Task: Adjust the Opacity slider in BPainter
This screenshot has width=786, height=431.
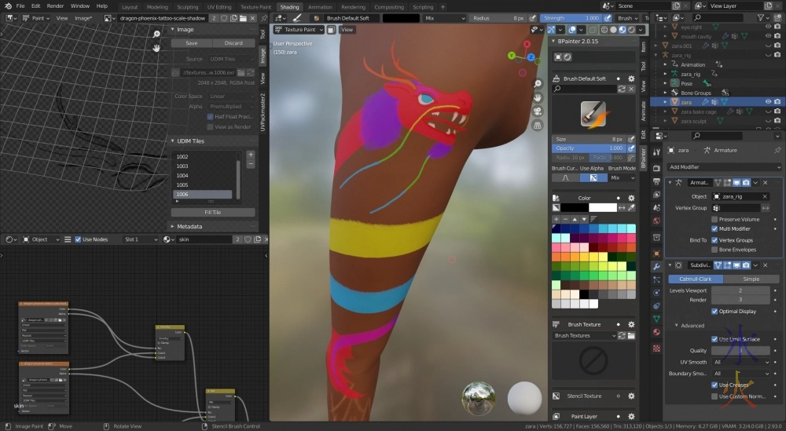Action: [589, 148]
